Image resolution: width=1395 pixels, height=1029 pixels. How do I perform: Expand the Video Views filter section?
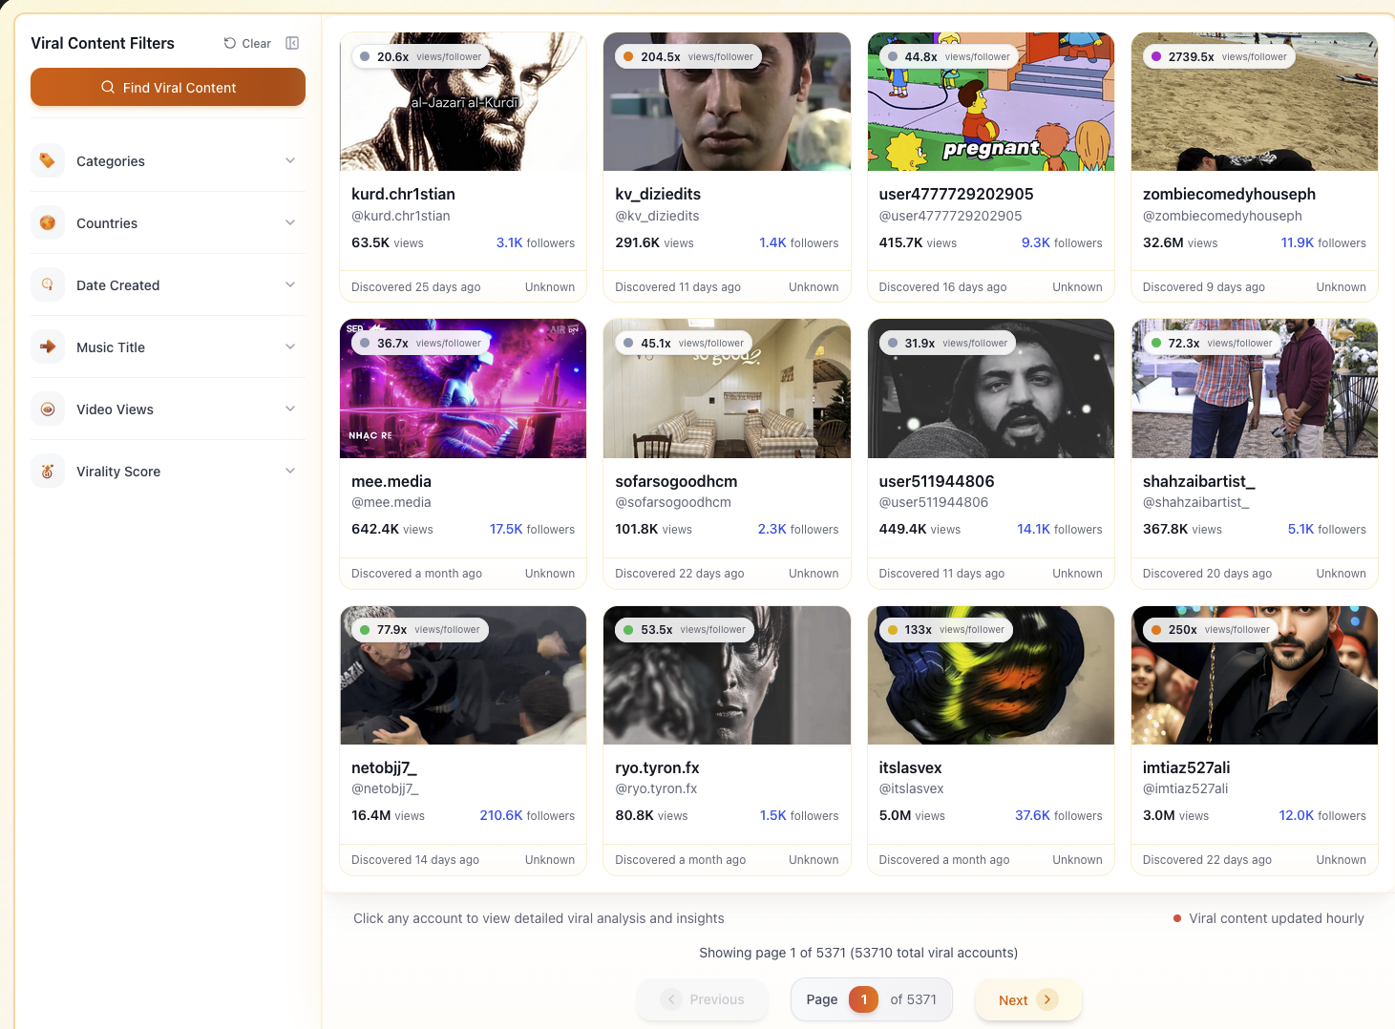point(289,409)
